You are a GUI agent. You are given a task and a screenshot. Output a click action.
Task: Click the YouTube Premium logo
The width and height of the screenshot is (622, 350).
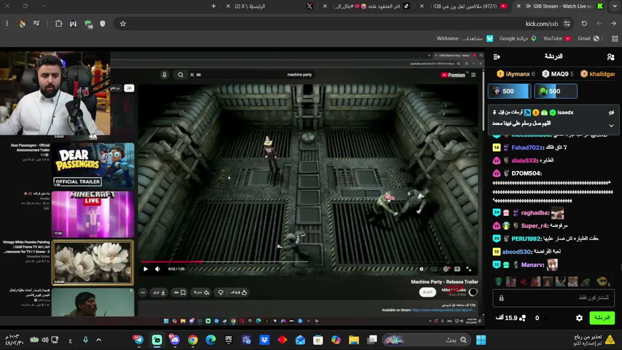point(453,75)
